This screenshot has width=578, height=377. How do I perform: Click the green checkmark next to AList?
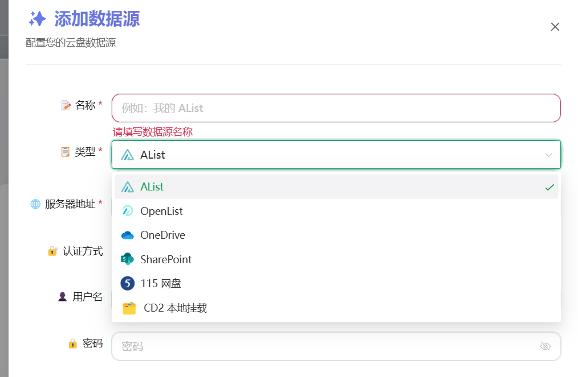[x=549, y=186]
